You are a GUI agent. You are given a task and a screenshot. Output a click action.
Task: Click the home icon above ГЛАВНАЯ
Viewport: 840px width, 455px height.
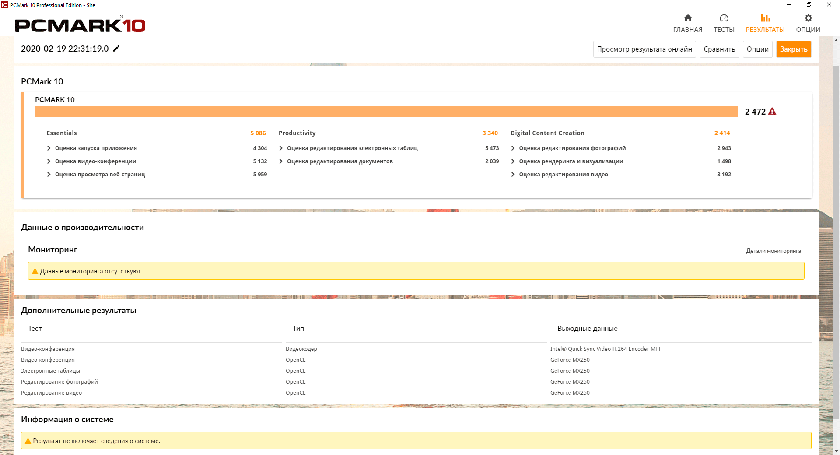688,18
